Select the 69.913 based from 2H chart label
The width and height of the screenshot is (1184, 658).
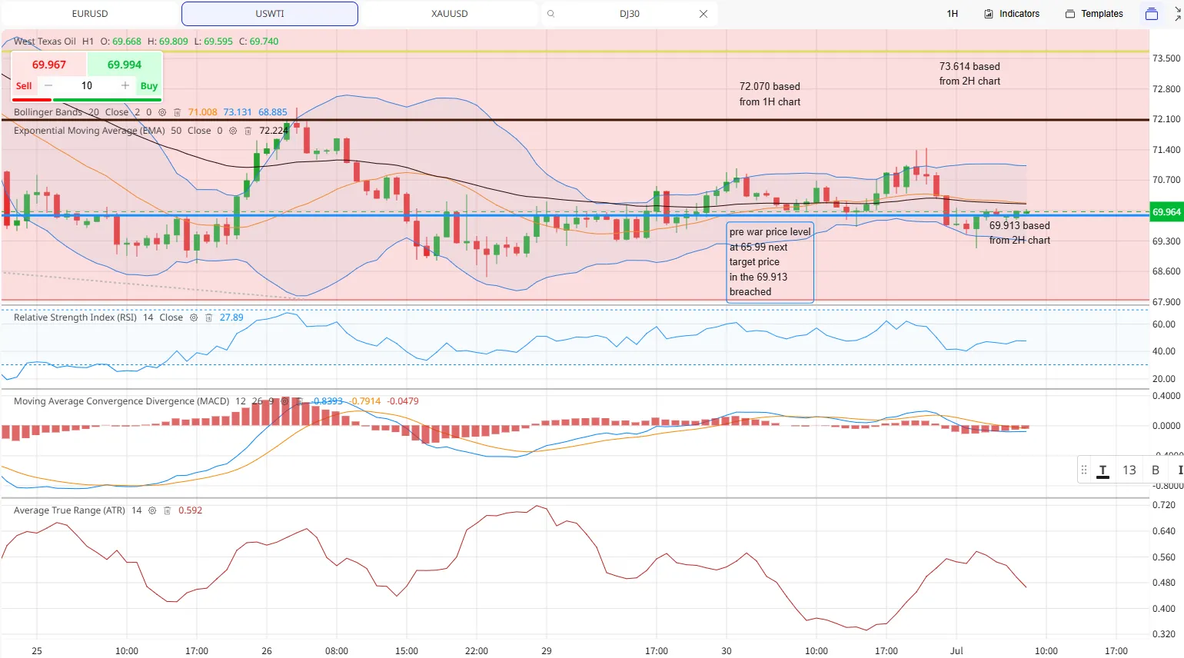pos(1019,233)
